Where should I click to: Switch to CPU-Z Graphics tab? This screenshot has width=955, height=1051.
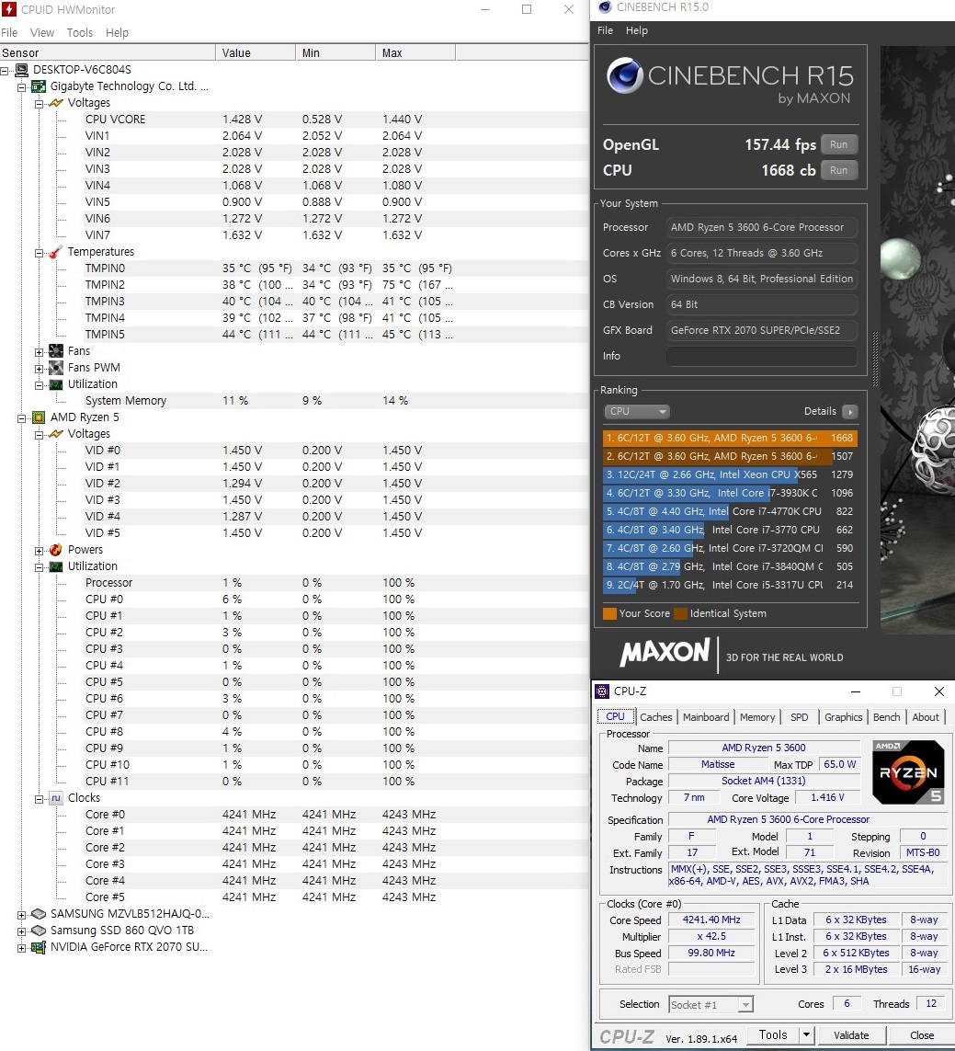tap(843, 716)
